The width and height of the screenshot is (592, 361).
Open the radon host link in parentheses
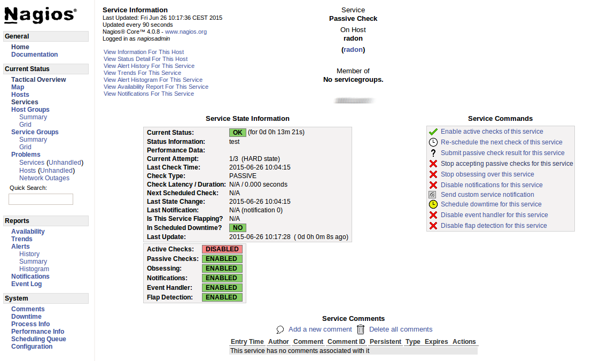tap(353, 50)
